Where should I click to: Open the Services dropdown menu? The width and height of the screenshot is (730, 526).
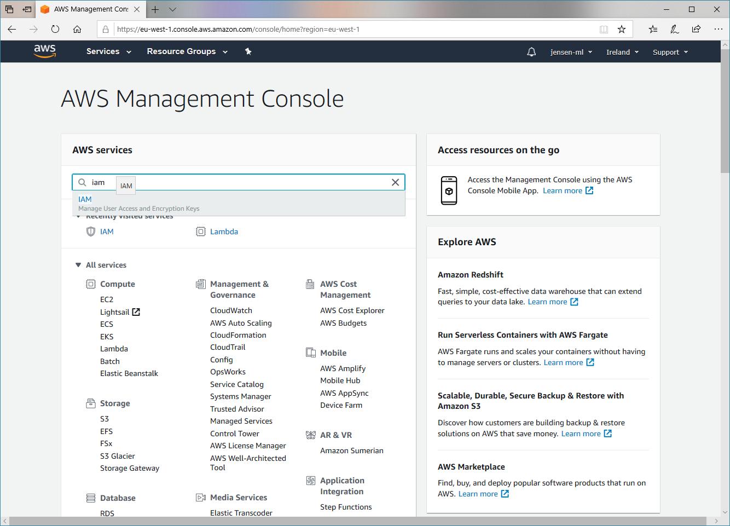click(108, 51)
